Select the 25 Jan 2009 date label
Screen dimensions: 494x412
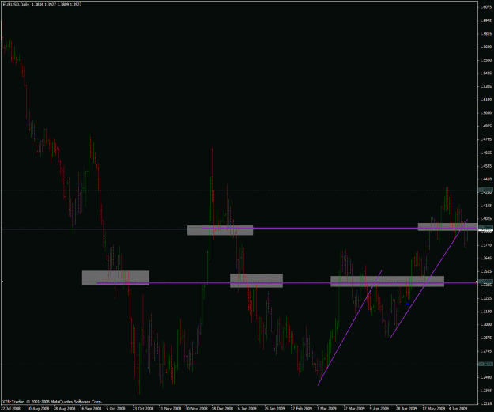click(275, 409)
